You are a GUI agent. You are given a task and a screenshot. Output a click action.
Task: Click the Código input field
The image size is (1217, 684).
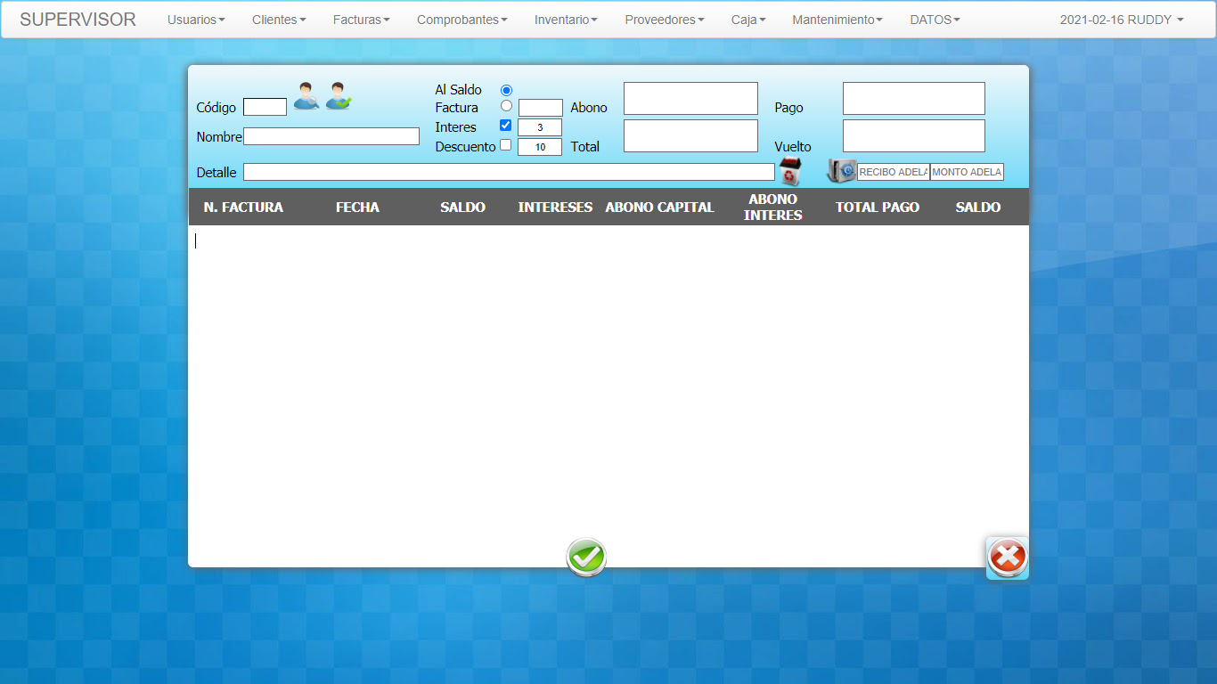click(x=265, y=107)
